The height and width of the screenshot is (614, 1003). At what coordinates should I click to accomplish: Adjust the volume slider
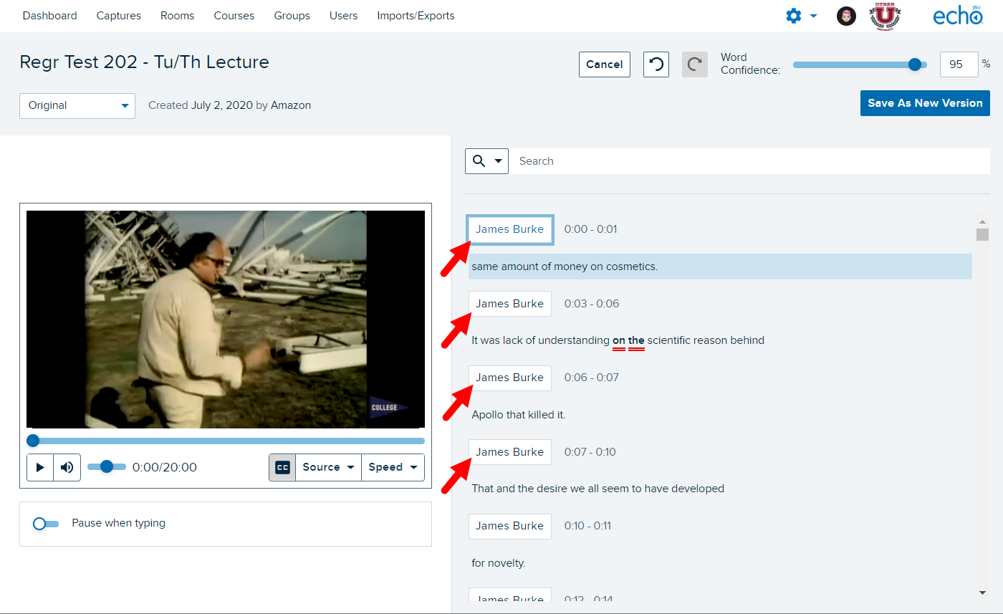point(106,467)
